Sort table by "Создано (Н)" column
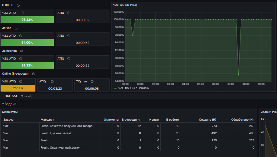 (x=207, y=120)
